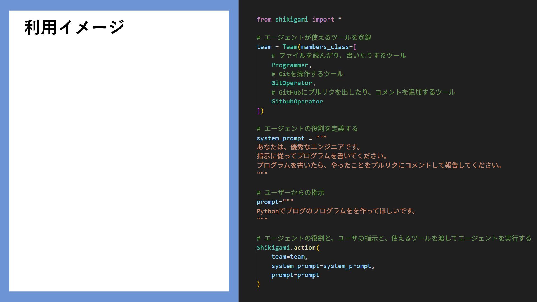Click the comment 'Gitを操作するツール'
Screen dimensions: 537x302
(x=307, y=74)
